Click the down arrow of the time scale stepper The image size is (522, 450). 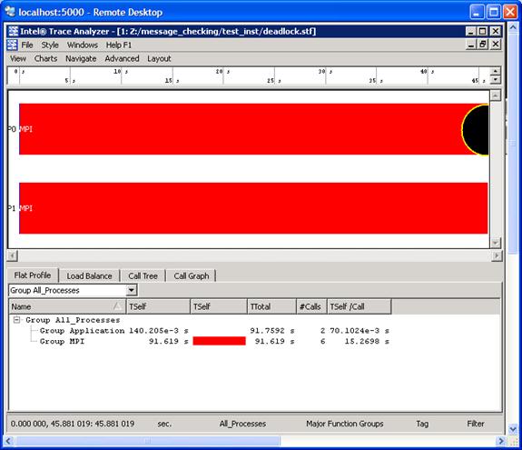point(496,80)
